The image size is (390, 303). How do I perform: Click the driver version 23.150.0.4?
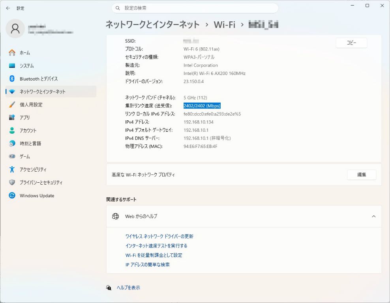[x=193, y=82]
